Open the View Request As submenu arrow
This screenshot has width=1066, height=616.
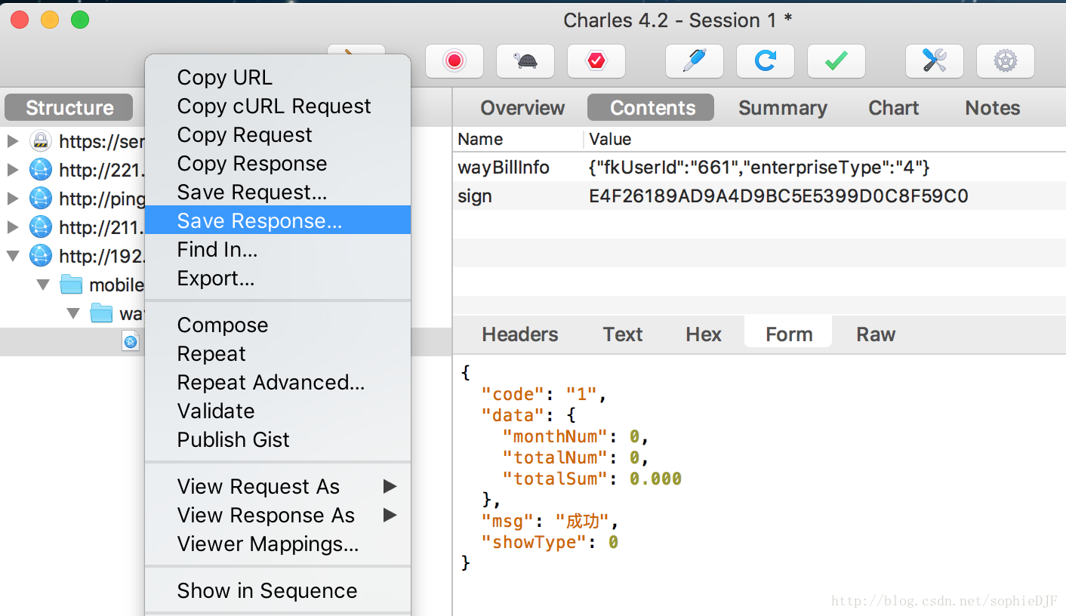(x=390, y=486)
